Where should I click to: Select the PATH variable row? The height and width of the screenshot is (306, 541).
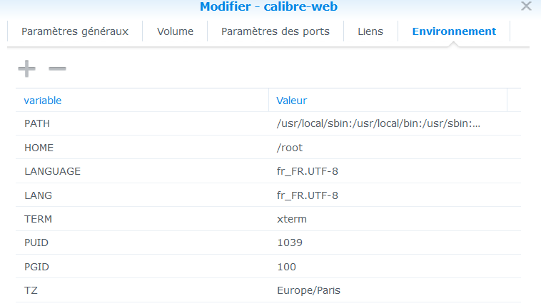(37, 123)
